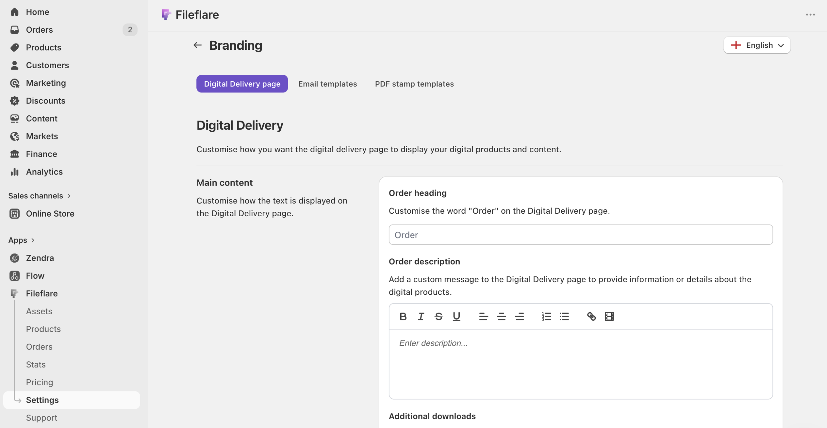Click the Zendra app icon

pos(15,258)
